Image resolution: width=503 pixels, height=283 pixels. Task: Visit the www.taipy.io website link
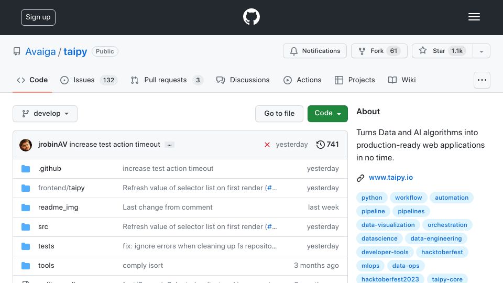click(x=391, y=178)
